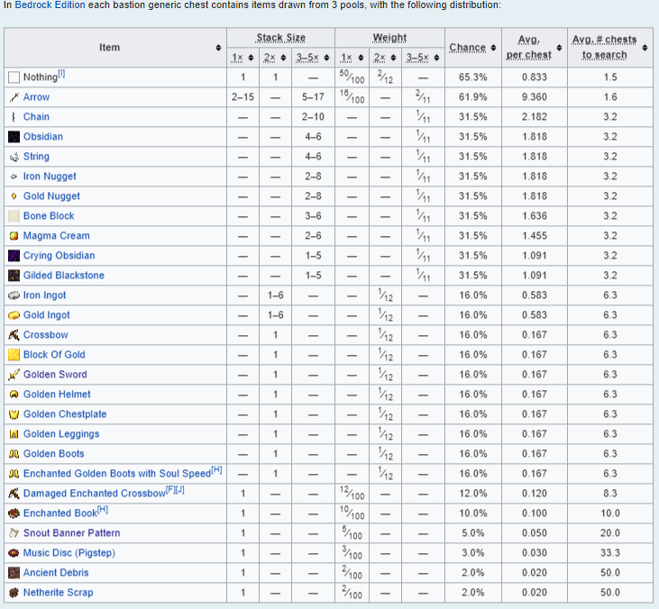
Task: Open Enchanted Golden Boots with Soul Speed link
Action: tap(117, 473)
